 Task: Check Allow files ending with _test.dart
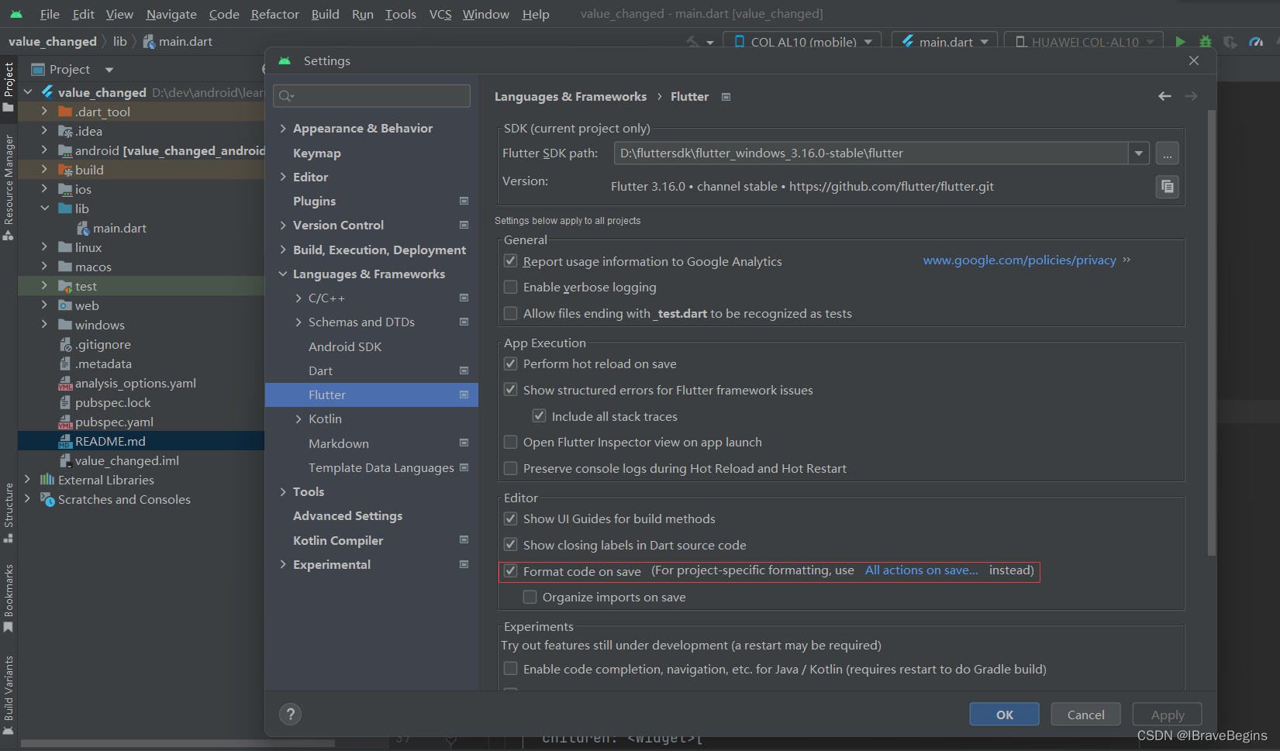coord(510,313)
